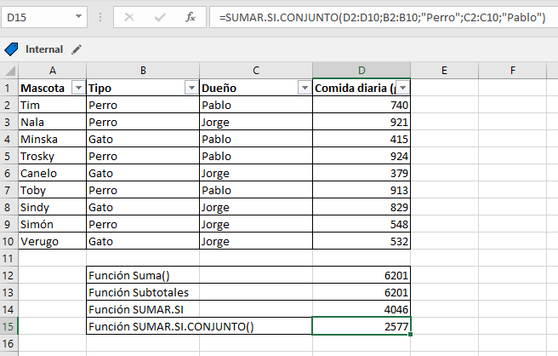Select the Perro cell in Simón's row
The width and height of the screenshot is (558, 356).
coord(143,225)
